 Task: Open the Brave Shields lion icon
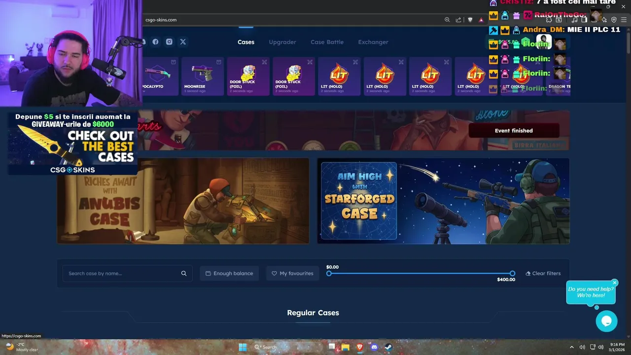pyautogui.click(x=470, y=20)
